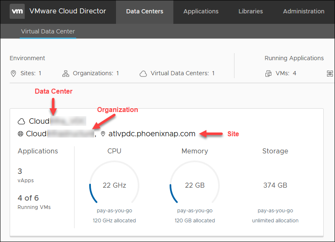
Task: Click the Applications heading in card
Action: click(38, 151)
